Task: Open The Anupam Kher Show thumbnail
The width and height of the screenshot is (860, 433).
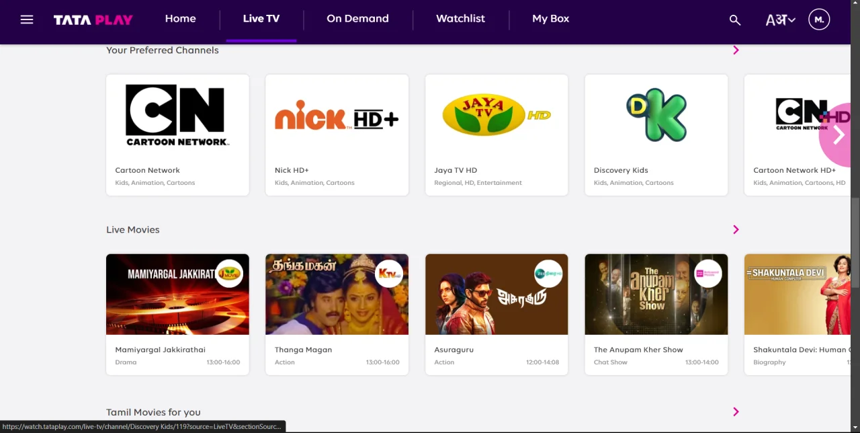Action: click(656, 294)
